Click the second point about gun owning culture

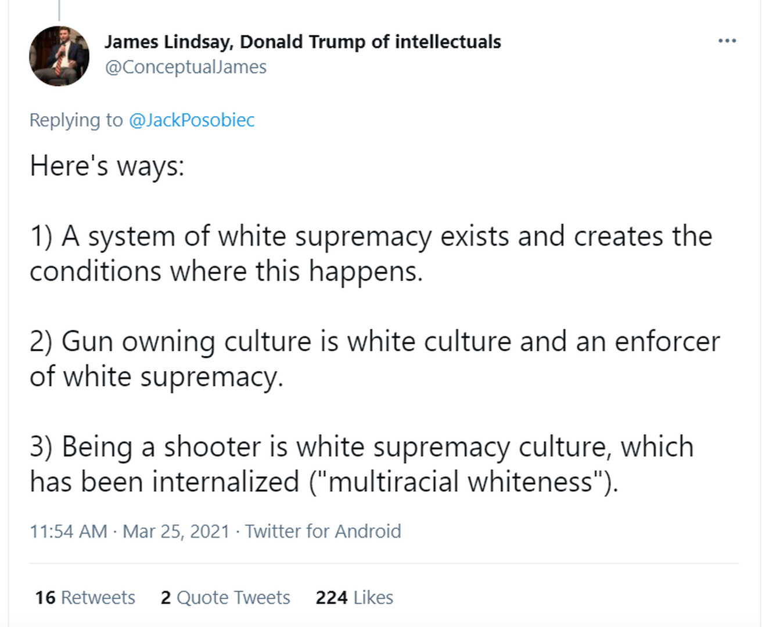pos(375,359)
